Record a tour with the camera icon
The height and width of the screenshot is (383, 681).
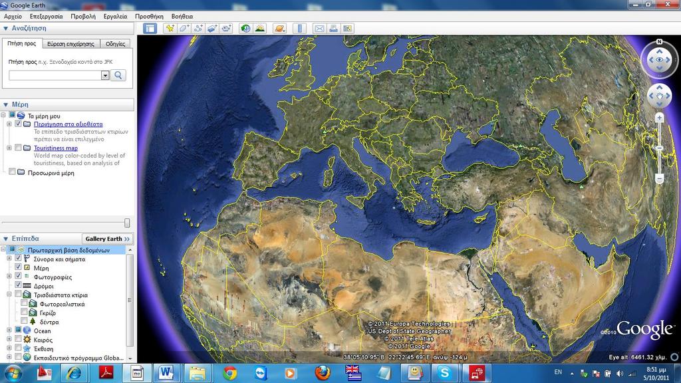(x=226, y=29)
